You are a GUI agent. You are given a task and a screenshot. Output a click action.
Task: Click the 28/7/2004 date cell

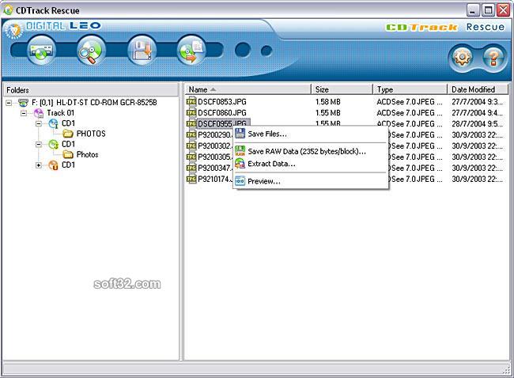click(477, 124)
